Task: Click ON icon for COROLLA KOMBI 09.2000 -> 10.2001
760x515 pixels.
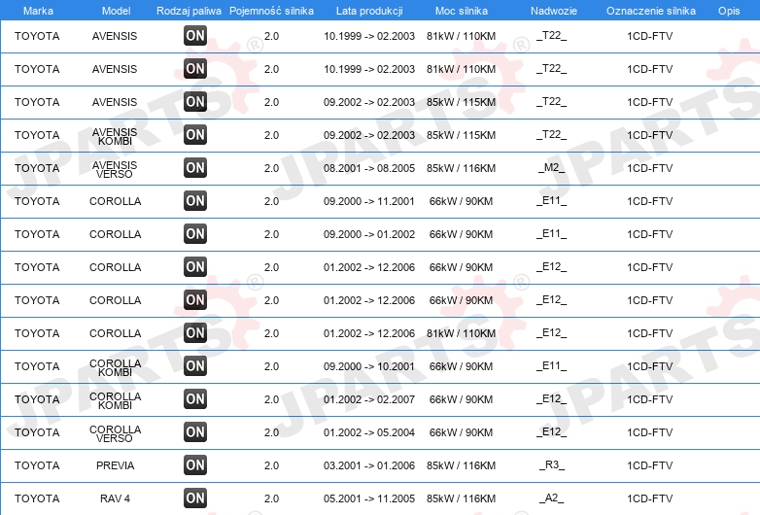Action: 195,365
